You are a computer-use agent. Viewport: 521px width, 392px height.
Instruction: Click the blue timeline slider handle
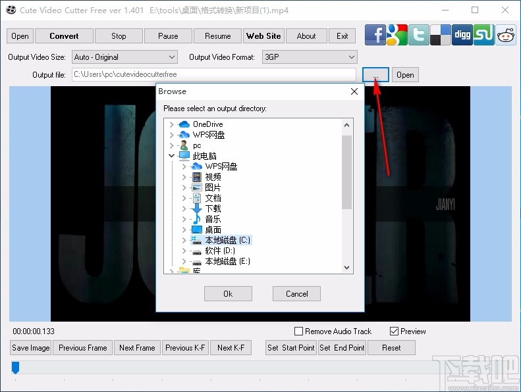click(15, 368)
